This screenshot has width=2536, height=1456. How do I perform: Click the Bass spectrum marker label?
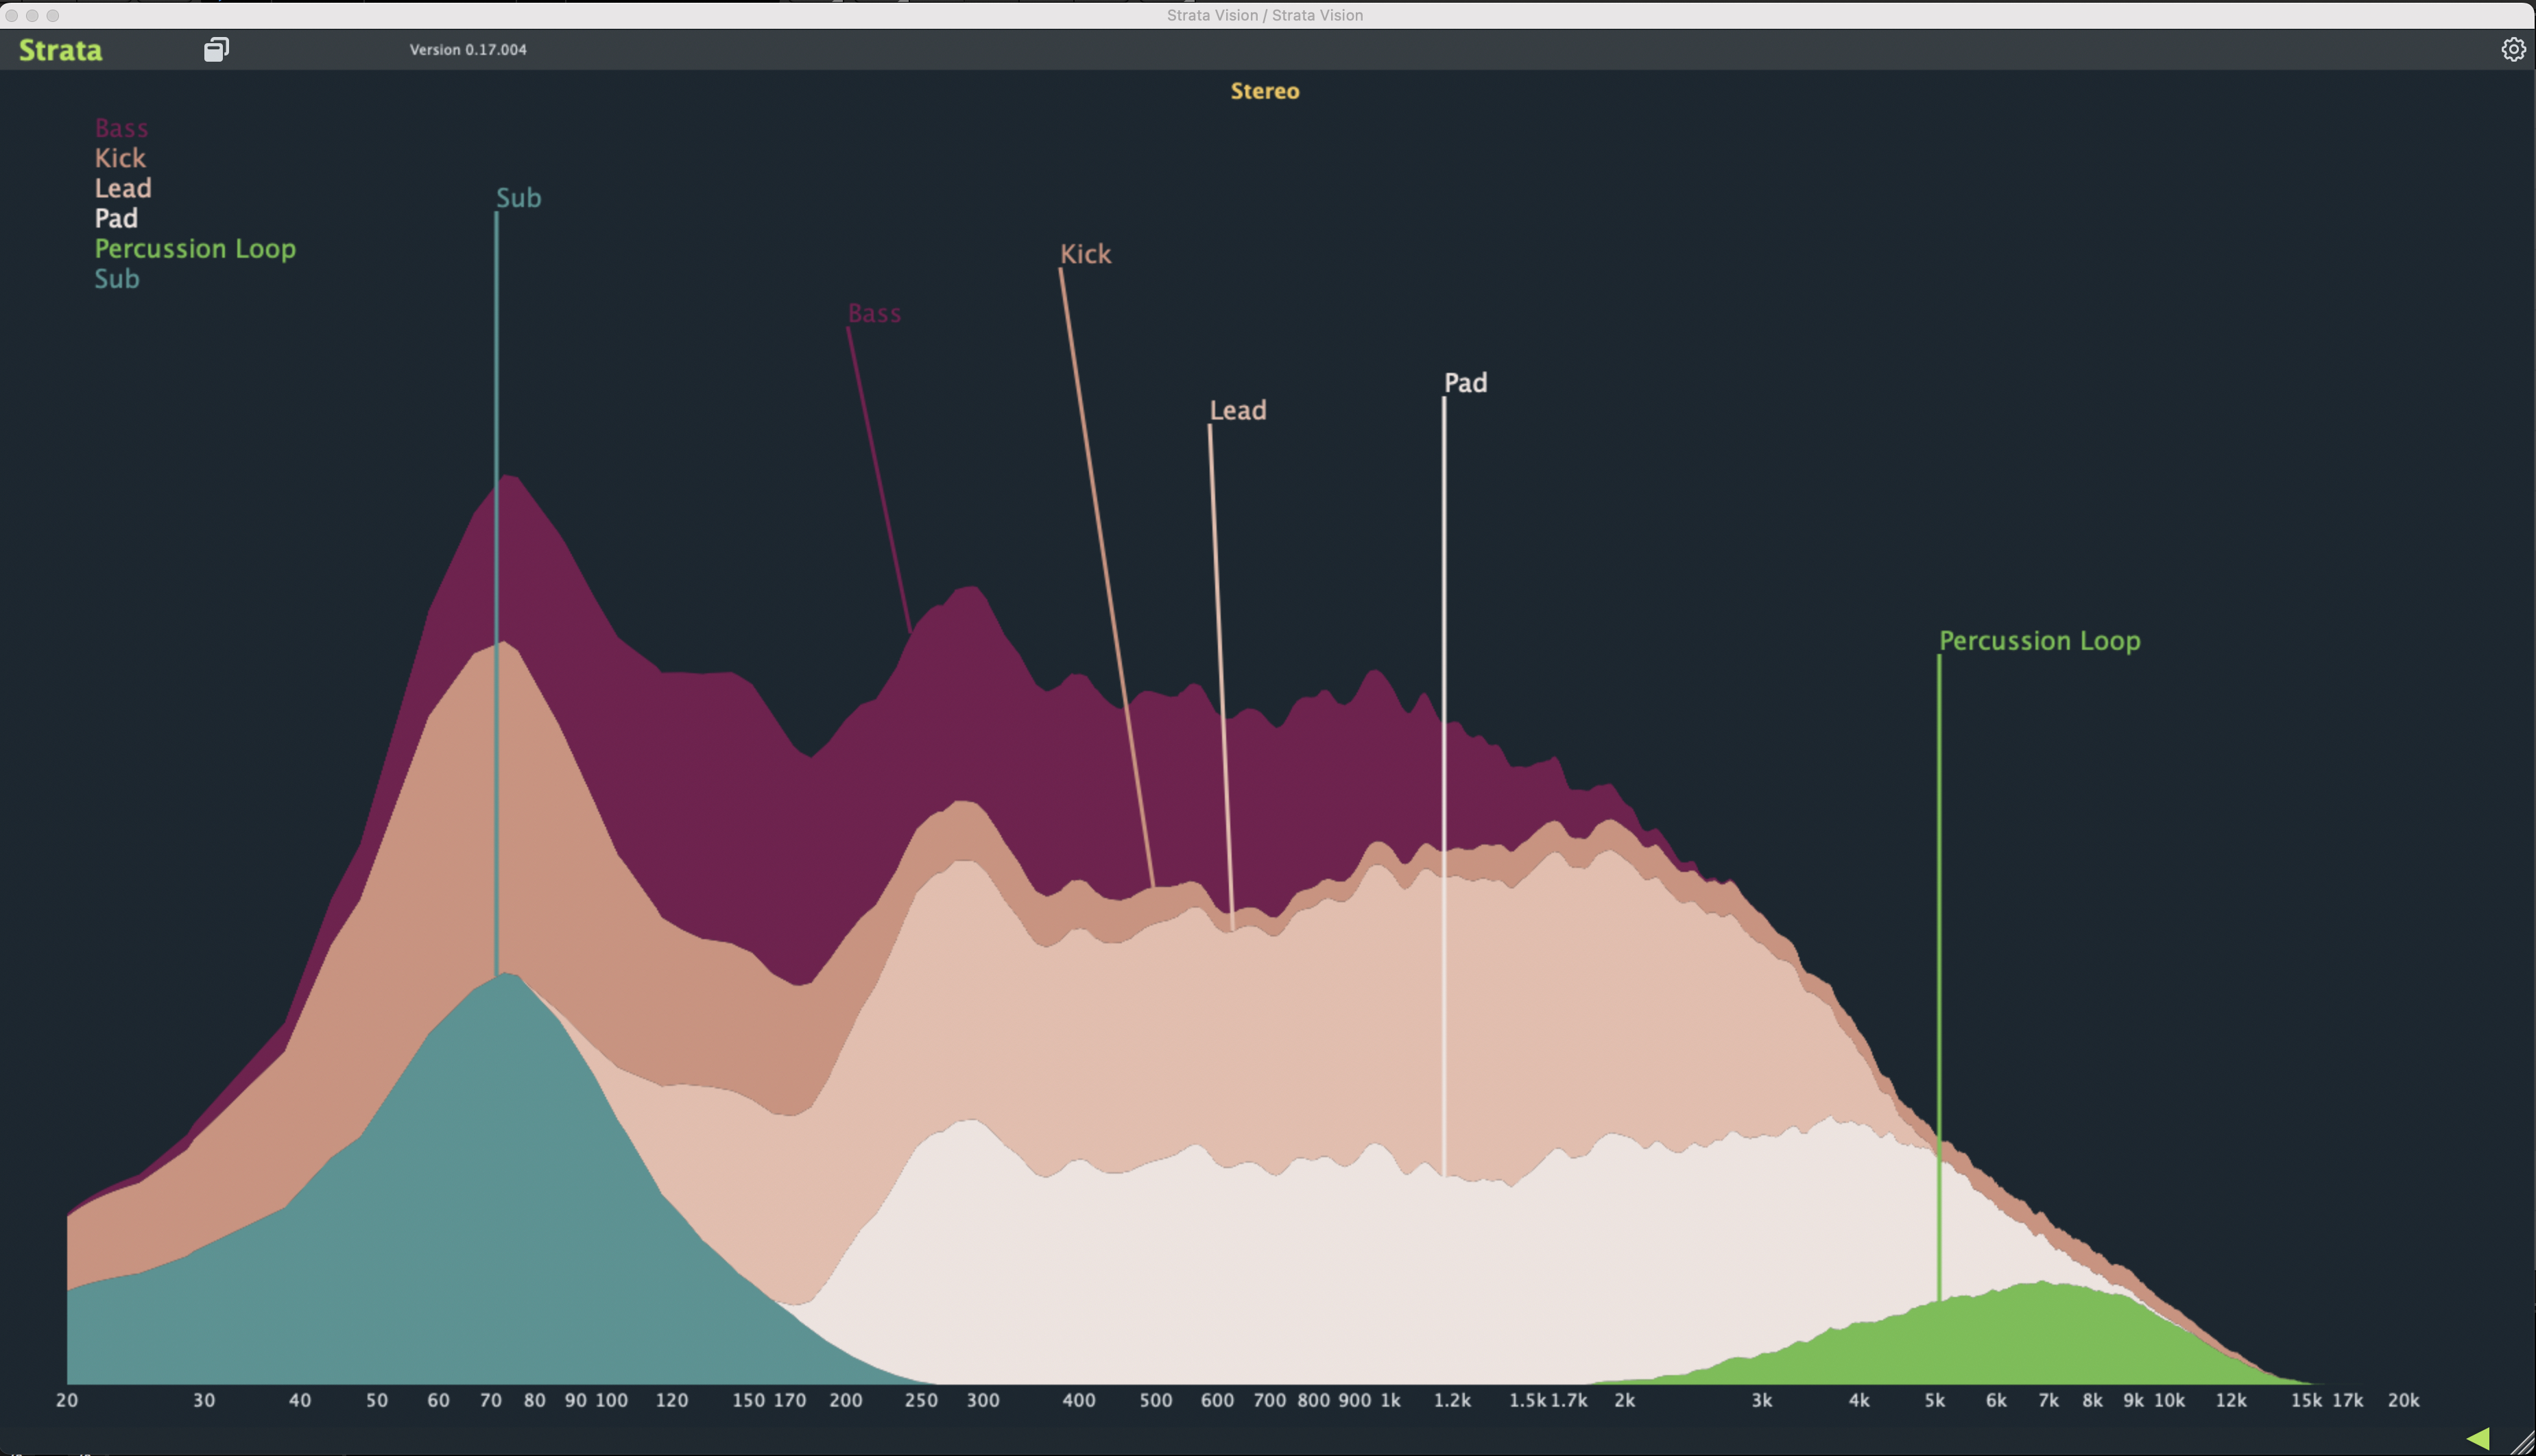pyautogui.click(x=874, y=314)
